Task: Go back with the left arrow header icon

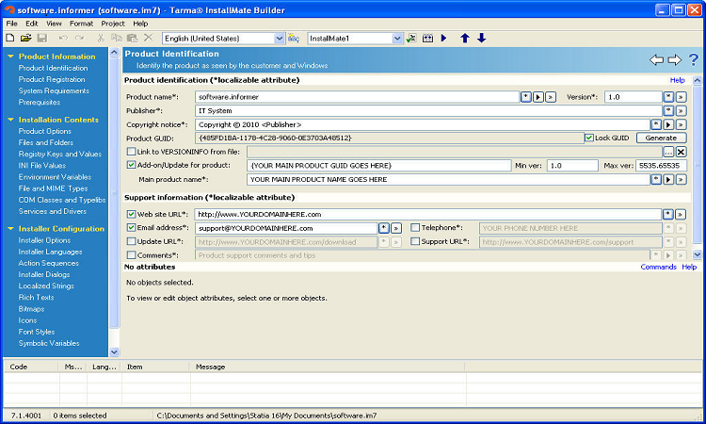Action: pyautogui.click(x=656, y=59)
